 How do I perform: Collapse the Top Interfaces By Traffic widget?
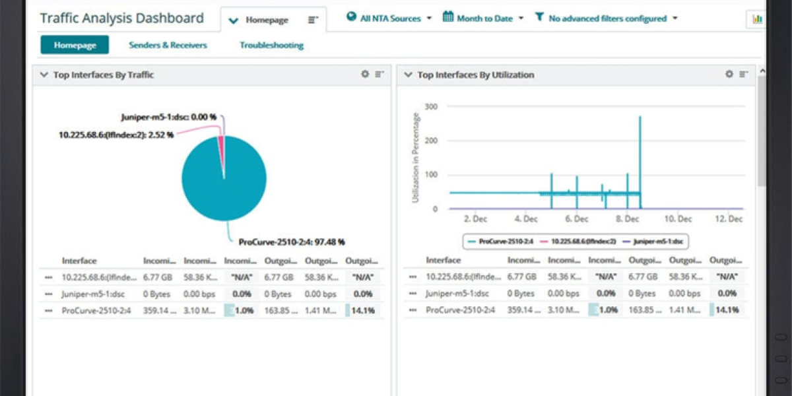[x=44, y=75]
